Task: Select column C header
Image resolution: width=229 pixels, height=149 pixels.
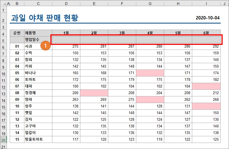Action: 38,4
